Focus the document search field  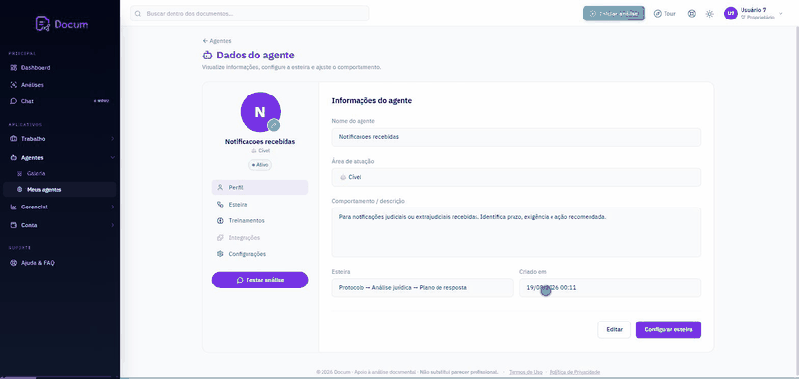249,14
